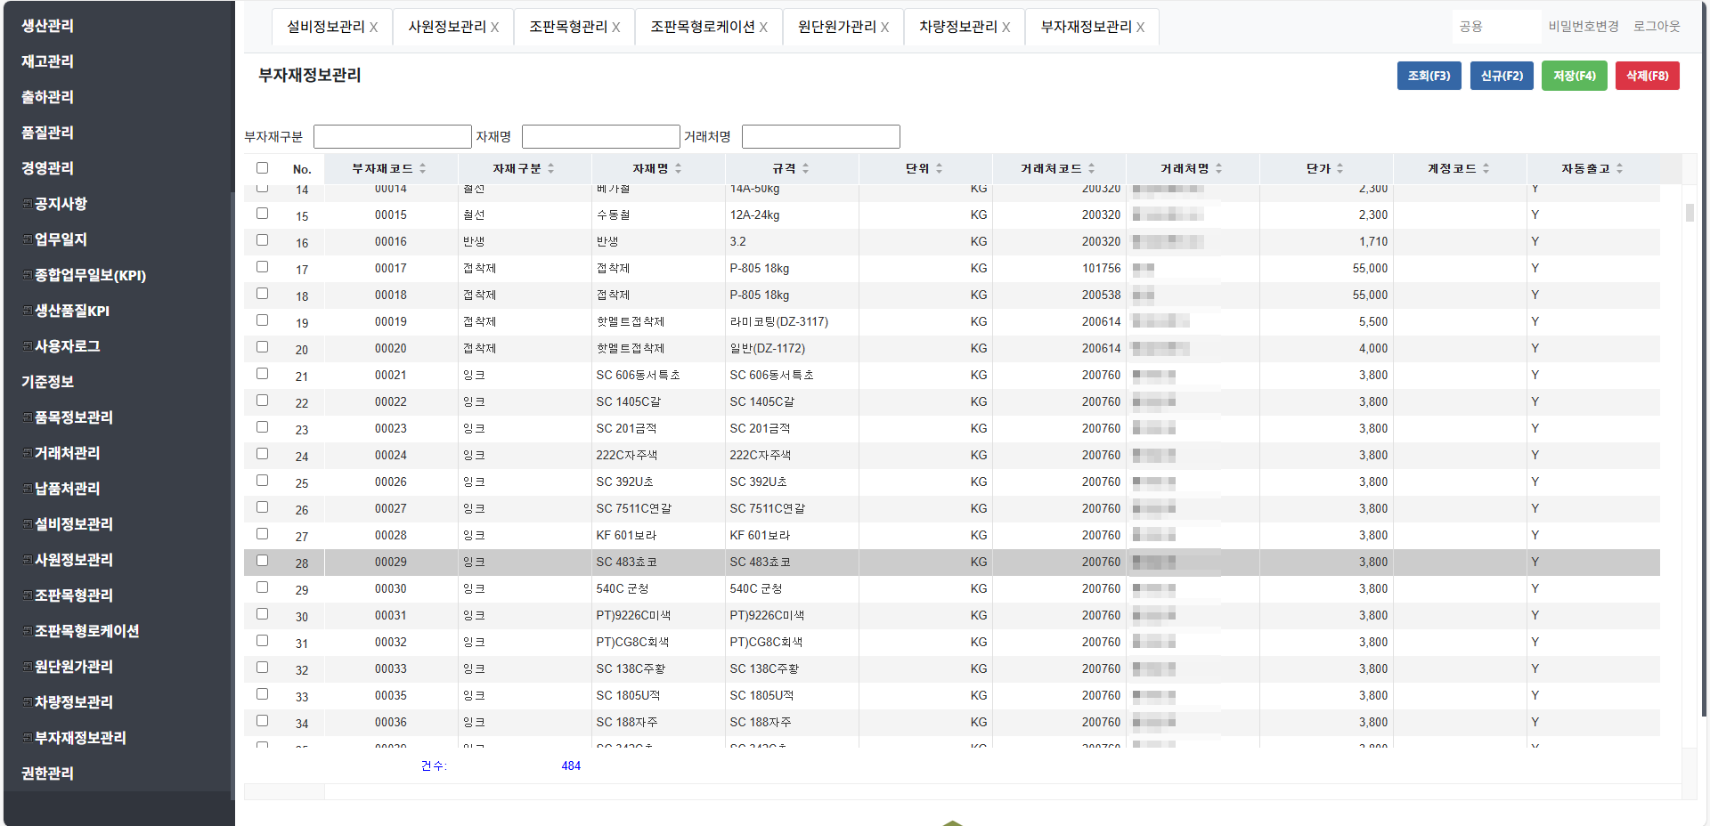Sort by 자재구분 column arrows
The height and width of the screenshot is (826, 1710).
coord(550,168)
